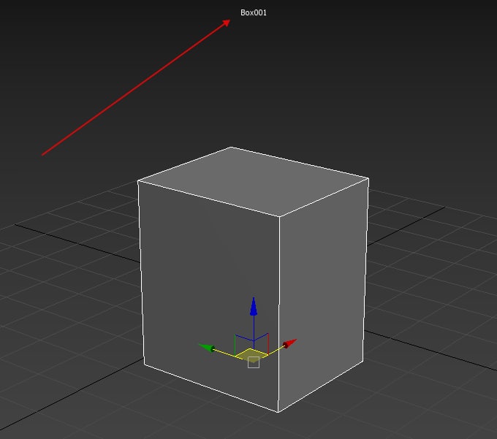
Task: Click the yellow XY plane handle of the gizmo
Action: (251, 354)
